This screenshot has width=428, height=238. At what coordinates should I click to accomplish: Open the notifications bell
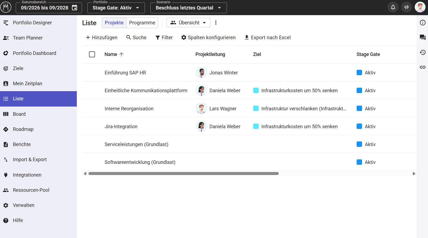393,7
